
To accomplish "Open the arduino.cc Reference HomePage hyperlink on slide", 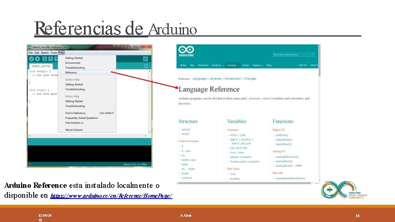I will (x=111, y=196).
